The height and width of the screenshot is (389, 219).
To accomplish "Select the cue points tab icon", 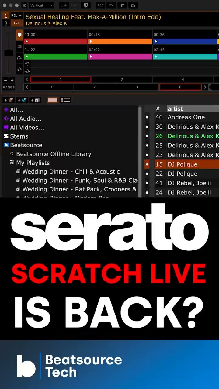I will coord(19,35).
